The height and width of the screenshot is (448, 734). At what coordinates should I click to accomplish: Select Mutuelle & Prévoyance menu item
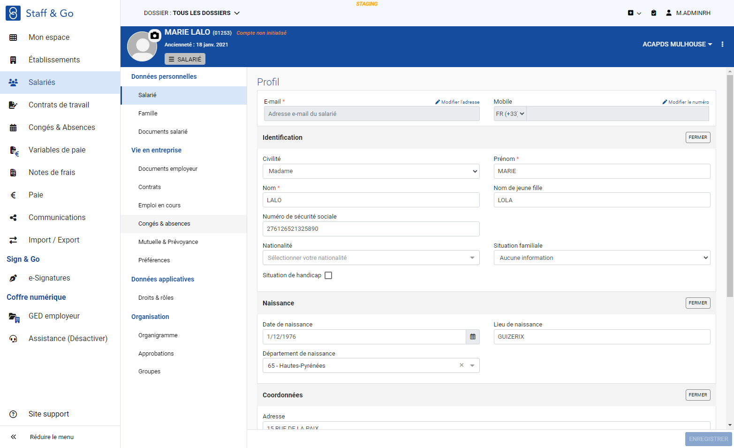click(x=184, y=242)
